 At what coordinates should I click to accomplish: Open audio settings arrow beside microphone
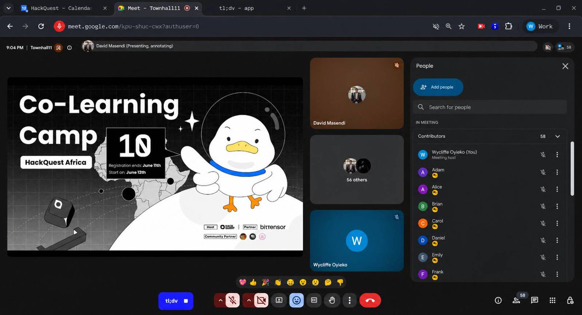click(x=220, y=300)
